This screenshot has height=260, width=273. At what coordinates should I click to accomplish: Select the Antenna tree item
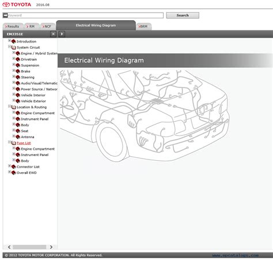coord(28,137)
